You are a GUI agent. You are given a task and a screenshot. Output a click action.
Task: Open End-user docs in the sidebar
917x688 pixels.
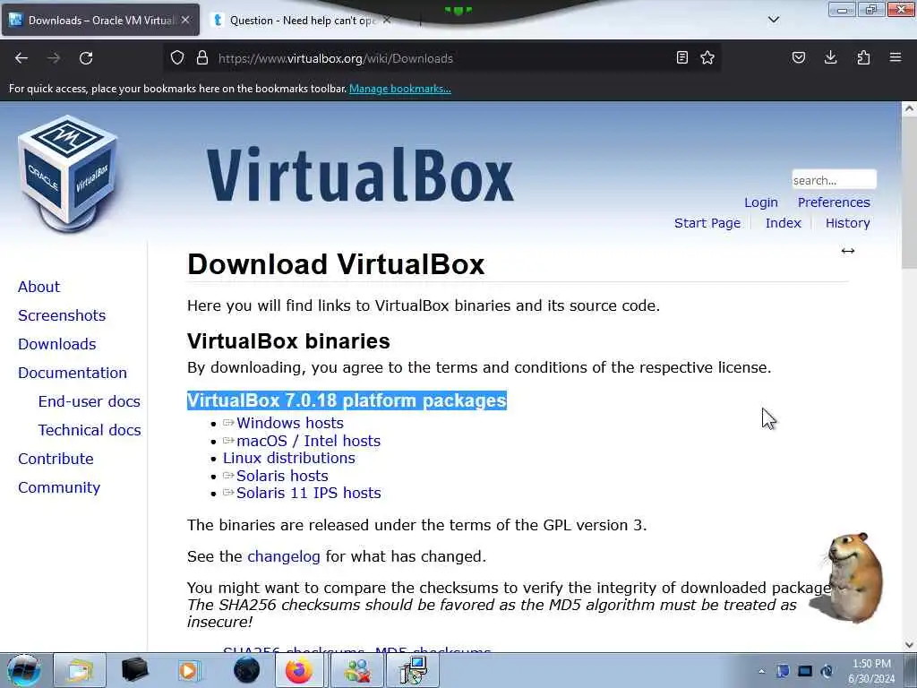89,401
